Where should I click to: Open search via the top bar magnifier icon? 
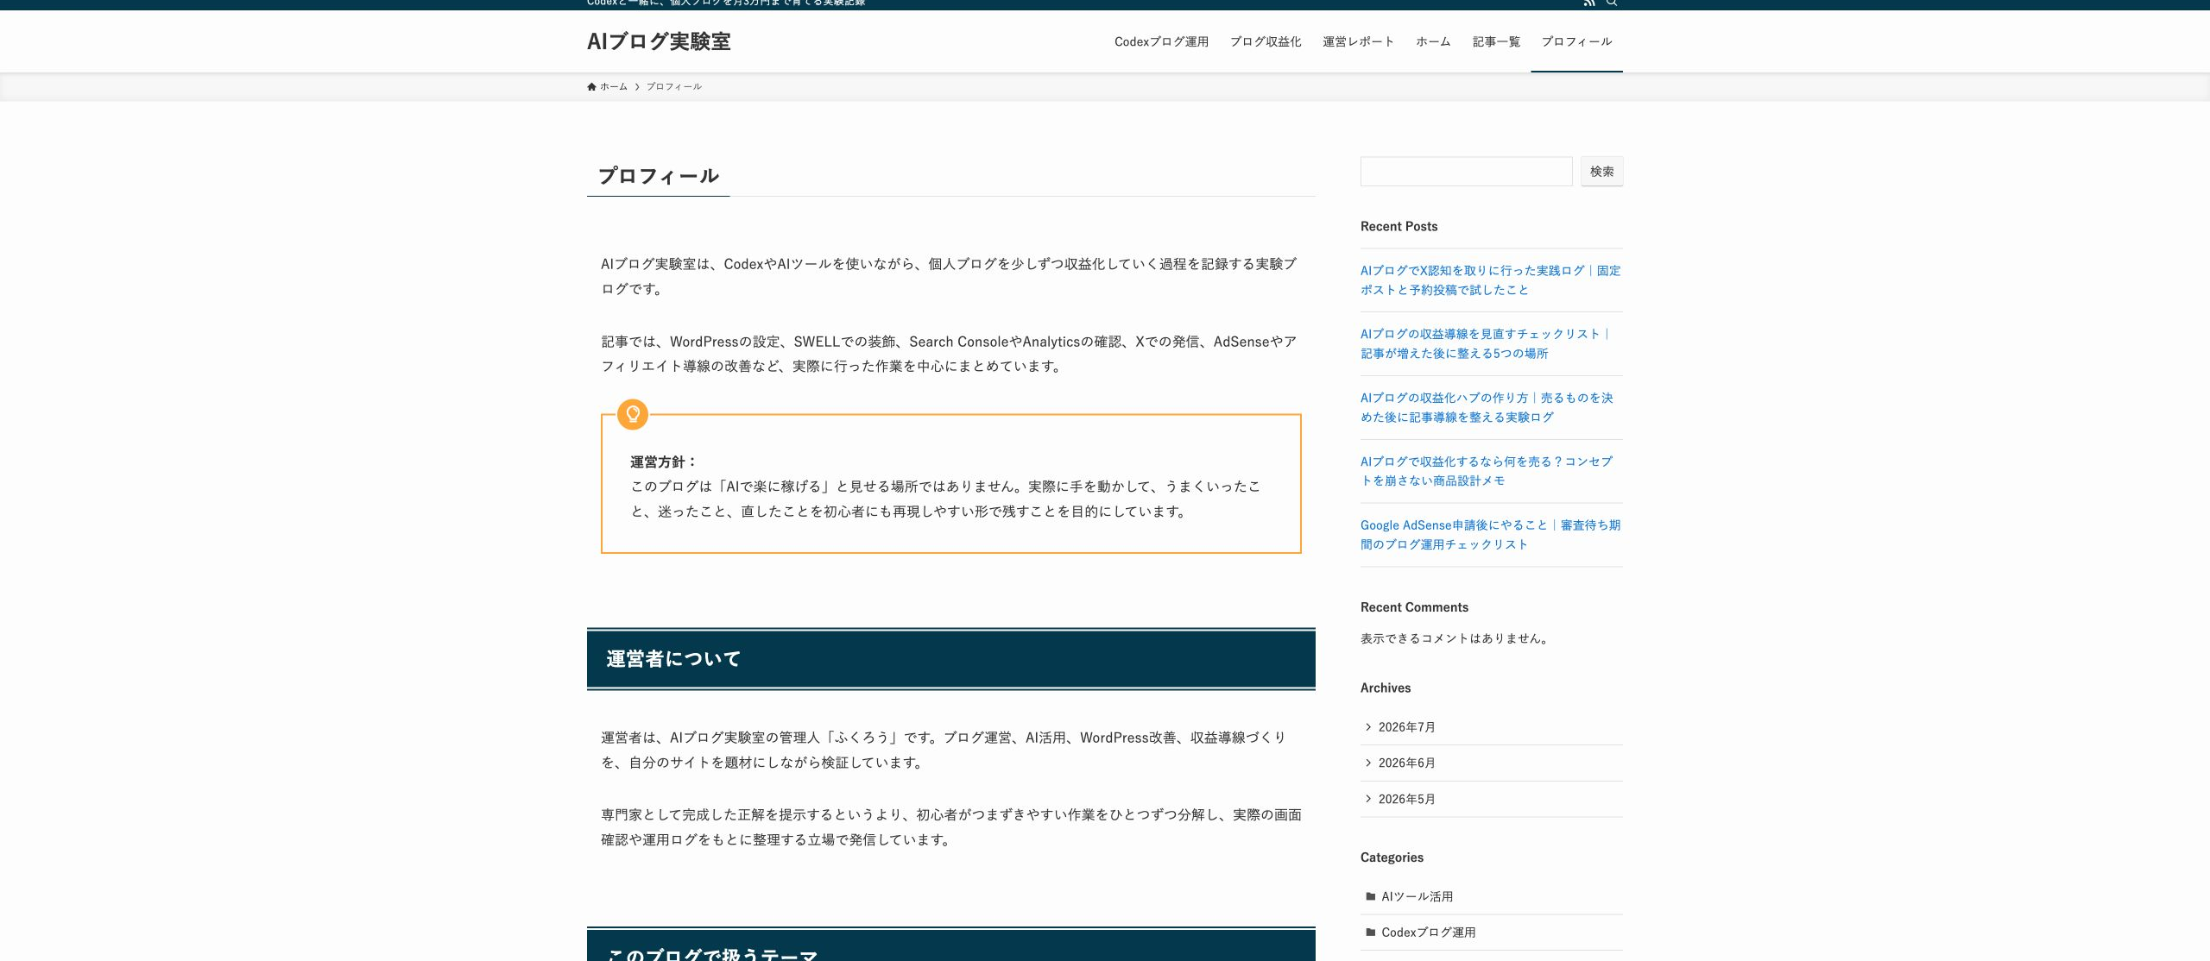1611,3
